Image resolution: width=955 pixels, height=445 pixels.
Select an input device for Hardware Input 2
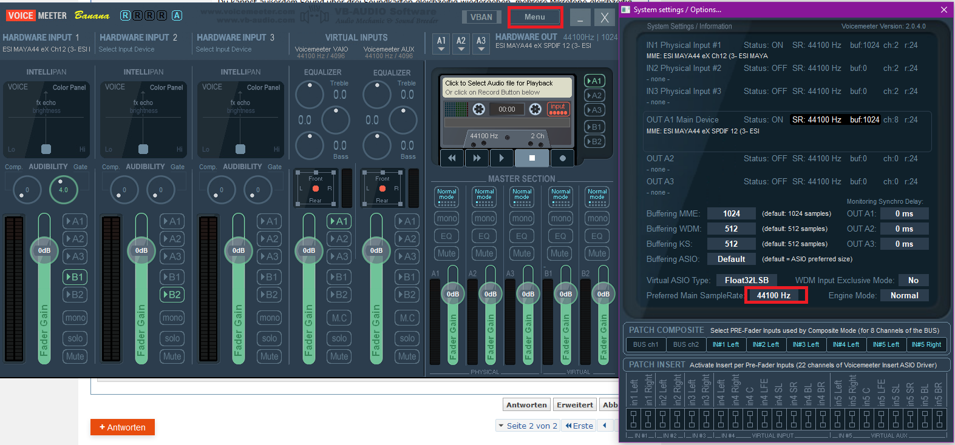click(126, 49)
